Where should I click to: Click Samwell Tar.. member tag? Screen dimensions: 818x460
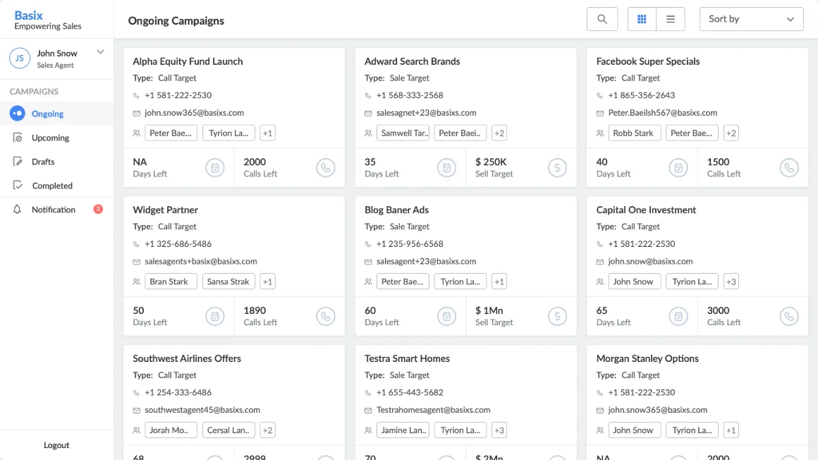click(x=403, y=133)
